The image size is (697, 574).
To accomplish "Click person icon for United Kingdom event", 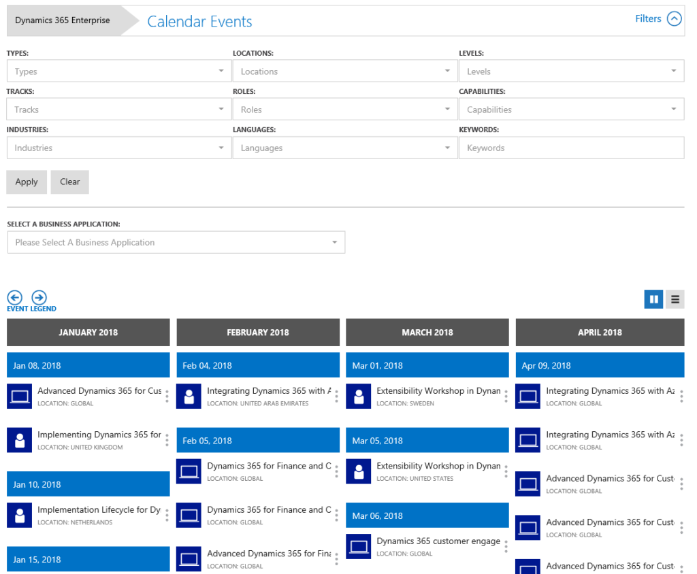I will pyautogui.click(x=19, y=440).
